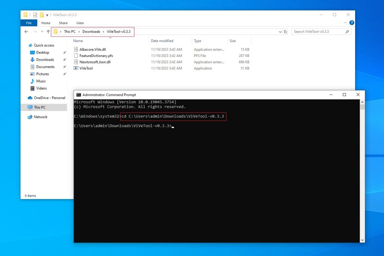This screenshot has width=384, height=256.
Task: Open the Share ribbon tab
Action: pos(63,23)
